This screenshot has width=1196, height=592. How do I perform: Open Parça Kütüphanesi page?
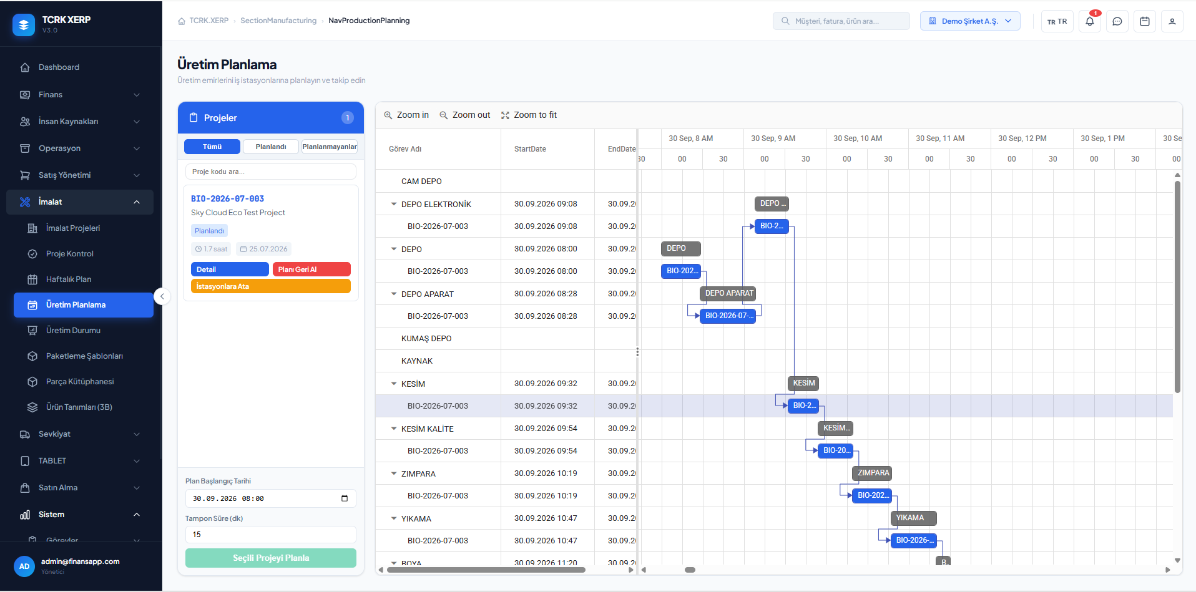click(84, 382)
